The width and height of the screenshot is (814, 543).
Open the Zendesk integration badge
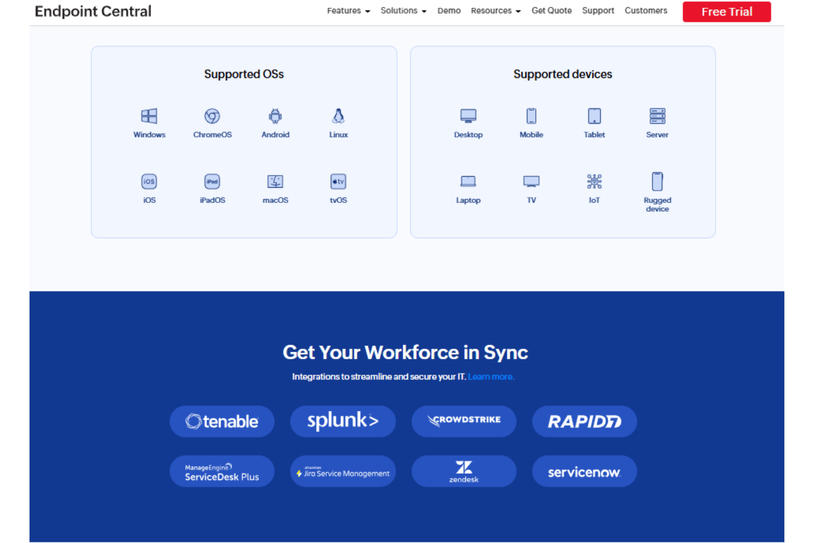[464, 471]
